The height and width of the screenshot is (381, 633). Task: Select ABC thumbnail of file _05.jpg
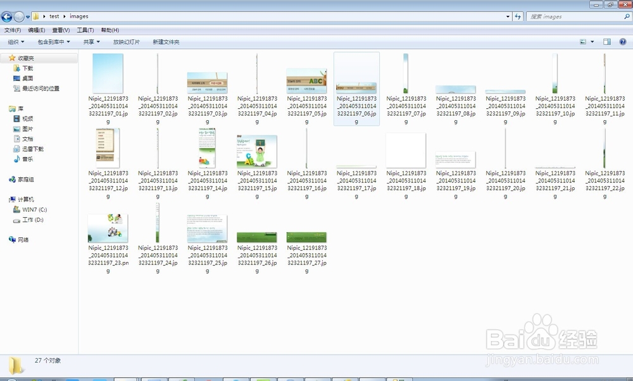[306, 81]
